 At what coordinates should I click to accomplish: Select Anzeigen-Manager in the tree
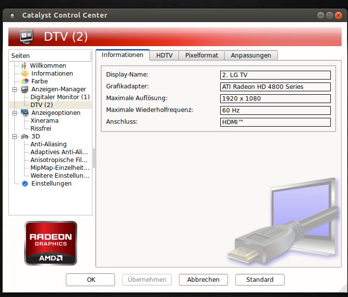click(58, 89)
